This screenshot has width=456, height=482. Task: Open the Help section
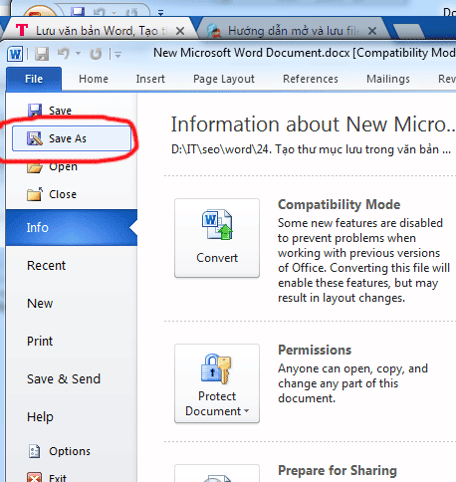40,417
